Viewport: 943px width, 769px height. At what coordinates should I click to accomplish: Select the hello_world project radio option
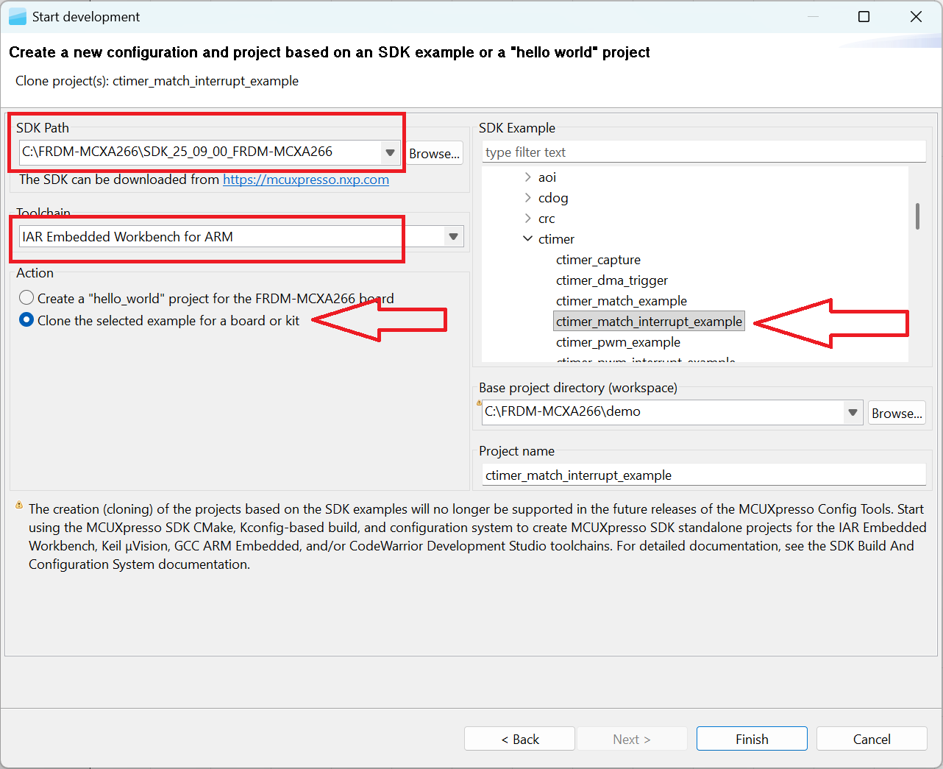26,297
